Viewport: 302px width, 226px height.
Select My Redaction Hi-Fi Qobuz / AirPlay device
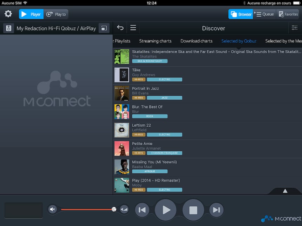tap(56, 28)
